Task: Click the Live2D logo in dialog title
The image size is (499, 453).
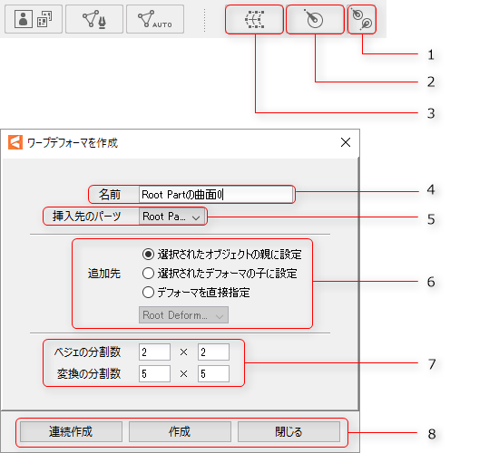Action: pos(15,142)
